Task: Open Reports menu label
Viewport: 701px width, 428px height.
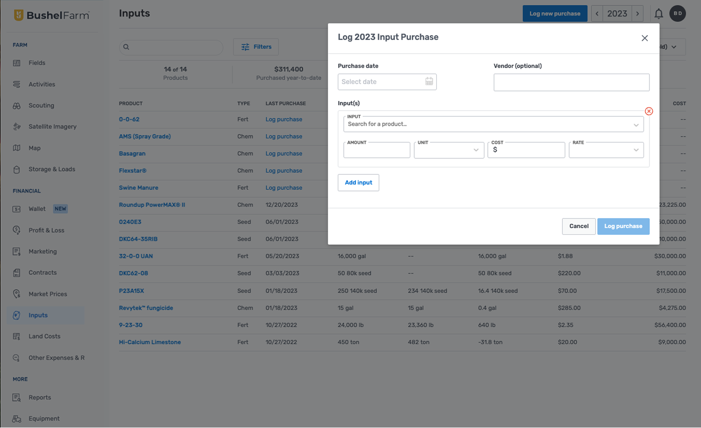Action: pyautogui.click(x=39, y=398)
